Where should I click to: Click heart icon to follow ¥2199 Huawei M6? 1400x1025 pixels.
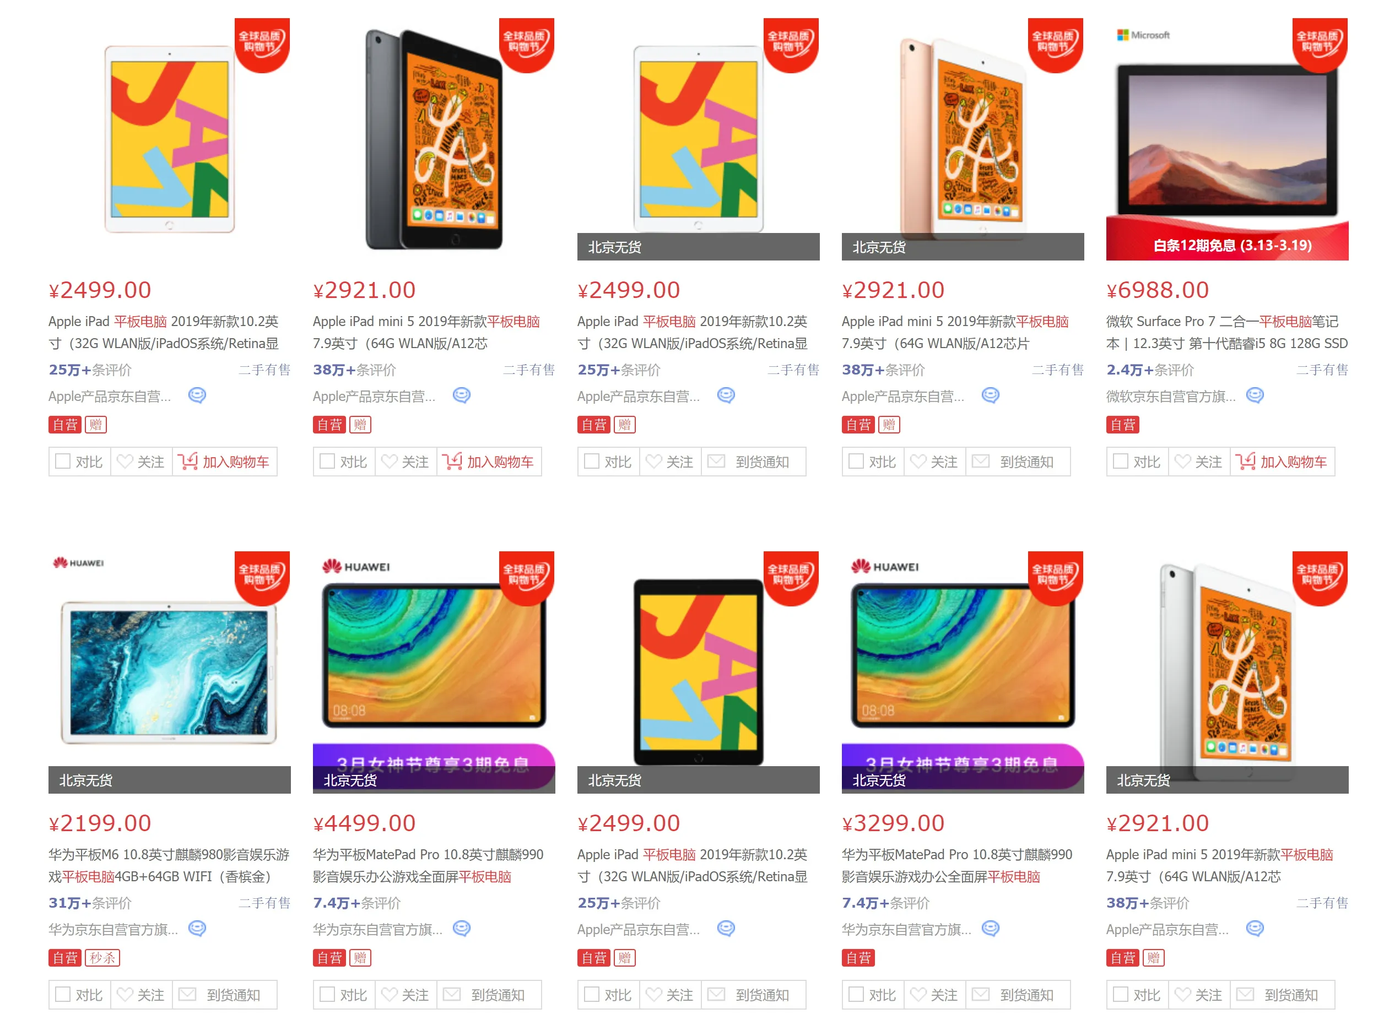pyautogui.click(x=125, y=994)
